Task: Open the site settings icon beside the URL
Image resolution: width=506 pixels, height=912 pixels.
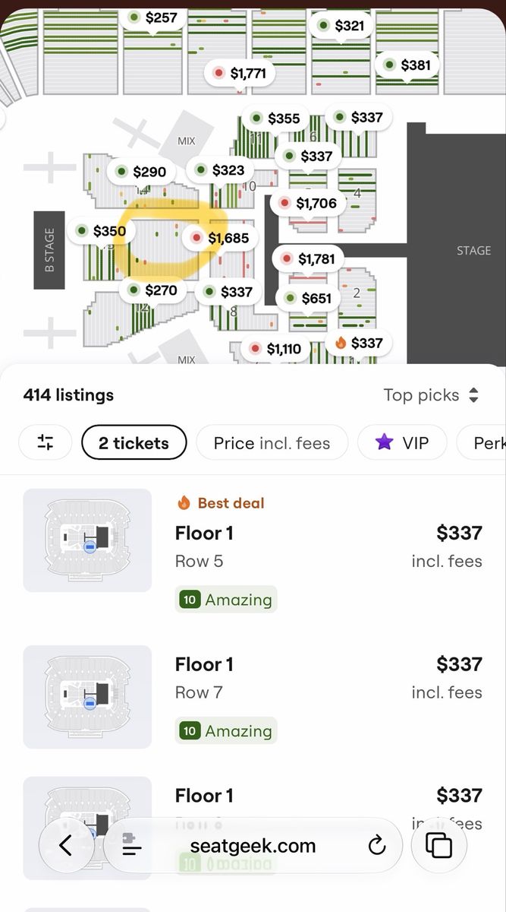Action: 132,846
